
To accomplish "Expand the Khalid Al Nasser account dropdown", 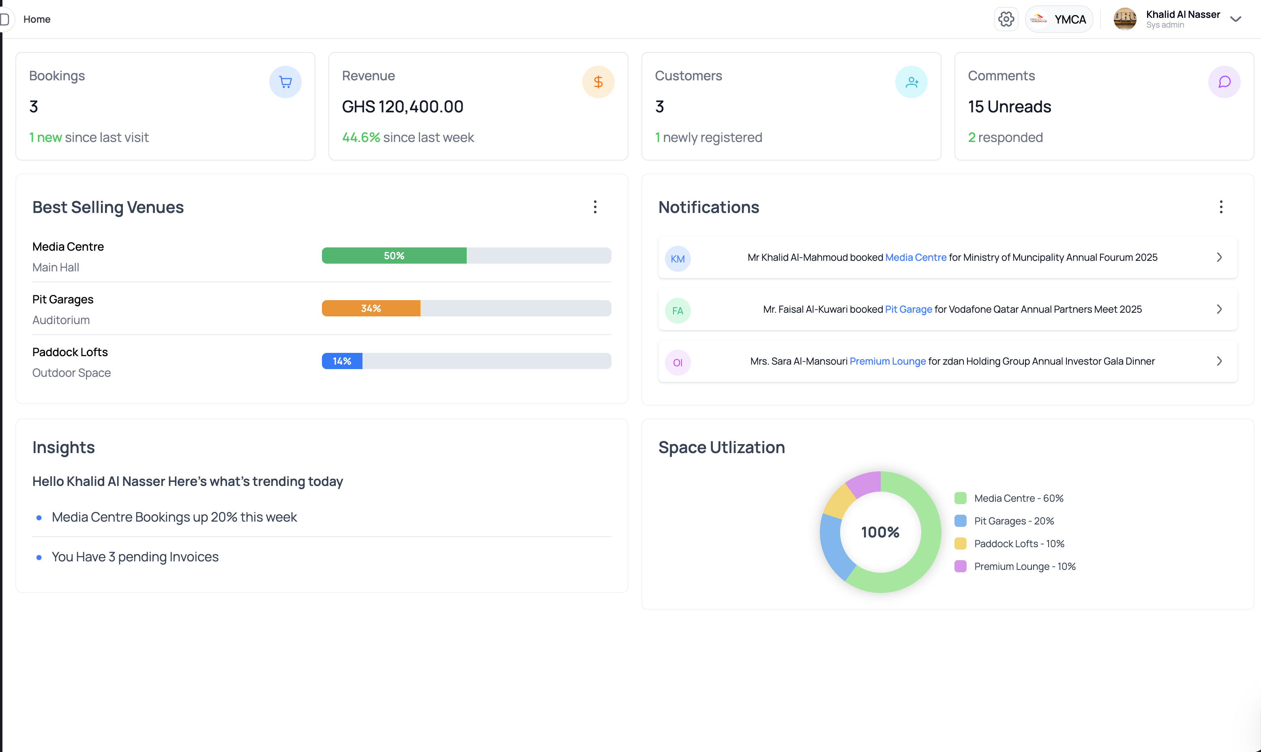I will click(x=1236, y=19).
